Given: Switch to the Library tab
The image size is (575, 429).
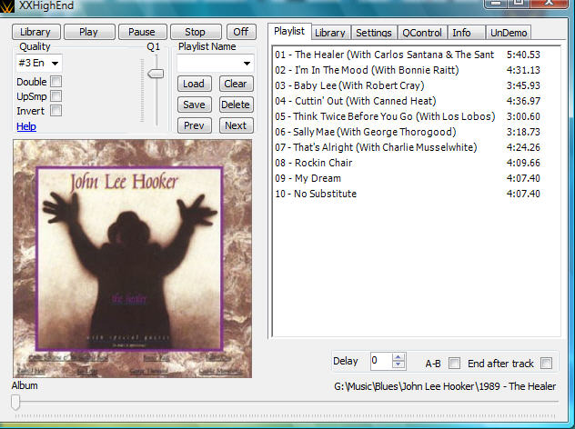Looking at the screenshot, I should coord(330,33).
